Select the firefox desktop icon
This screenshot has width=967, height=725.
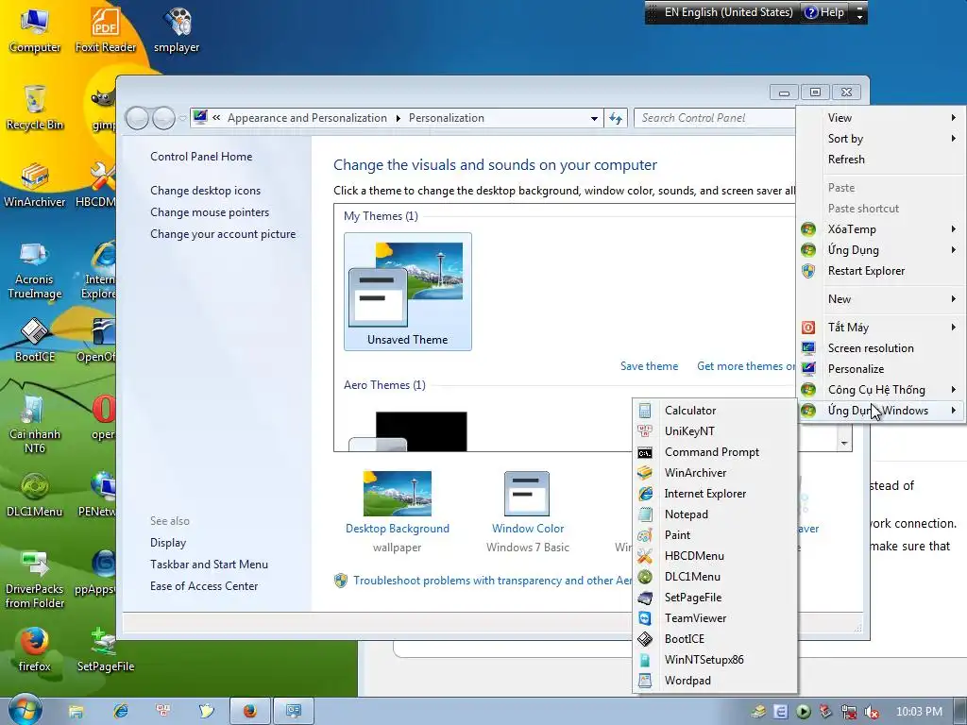pos(35,649)
